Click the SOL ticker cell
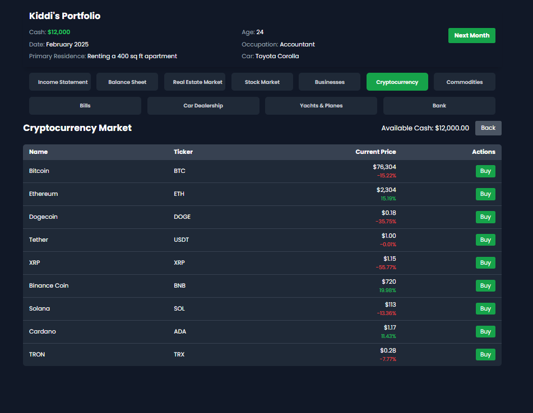Image resolution: width=533 pixels, height=413 pixels. [179, 308]
